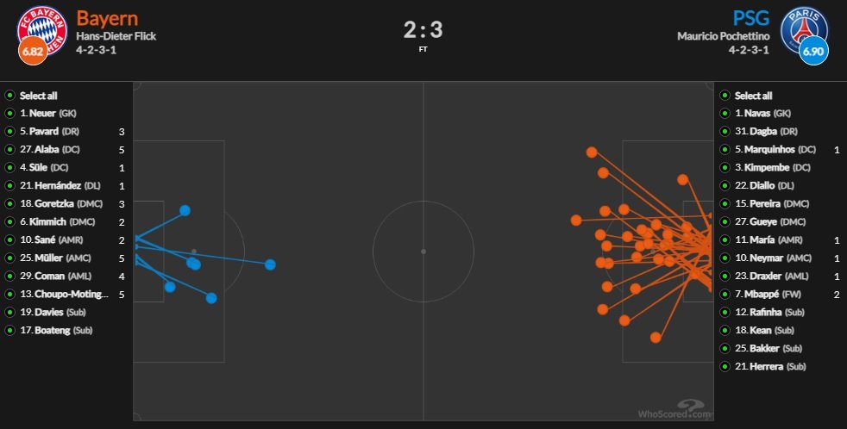
Task: Toggle the radio button beside Mbappé
Action: coord(725,294)
